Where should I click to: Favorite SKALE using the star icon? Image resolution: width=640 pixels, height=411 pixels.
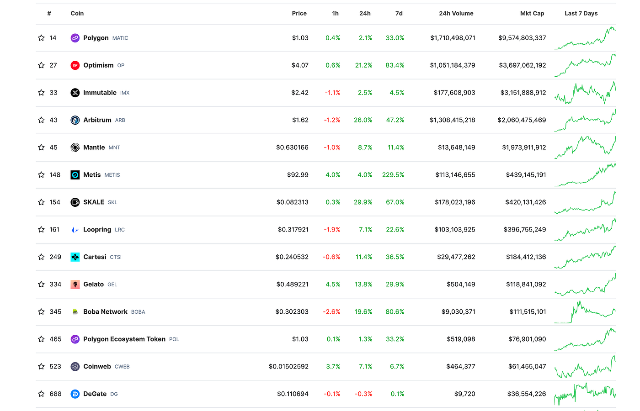tap(41, 202)
